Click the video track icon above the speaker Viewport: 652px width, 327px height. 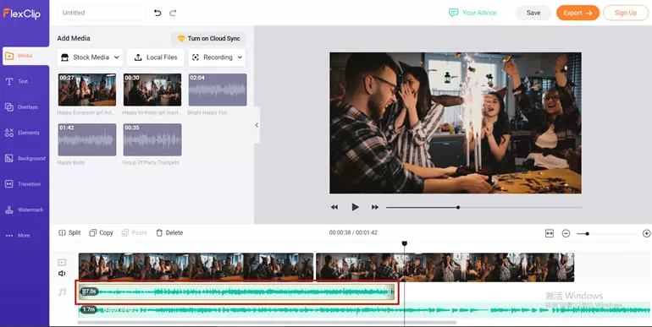pyautogui.click(x=62, y=262)
